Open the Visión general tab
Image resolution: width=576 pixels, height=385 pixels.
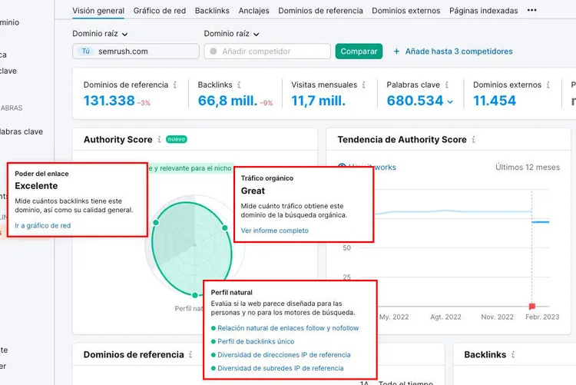pyautogui.click(x=98, y=11)
